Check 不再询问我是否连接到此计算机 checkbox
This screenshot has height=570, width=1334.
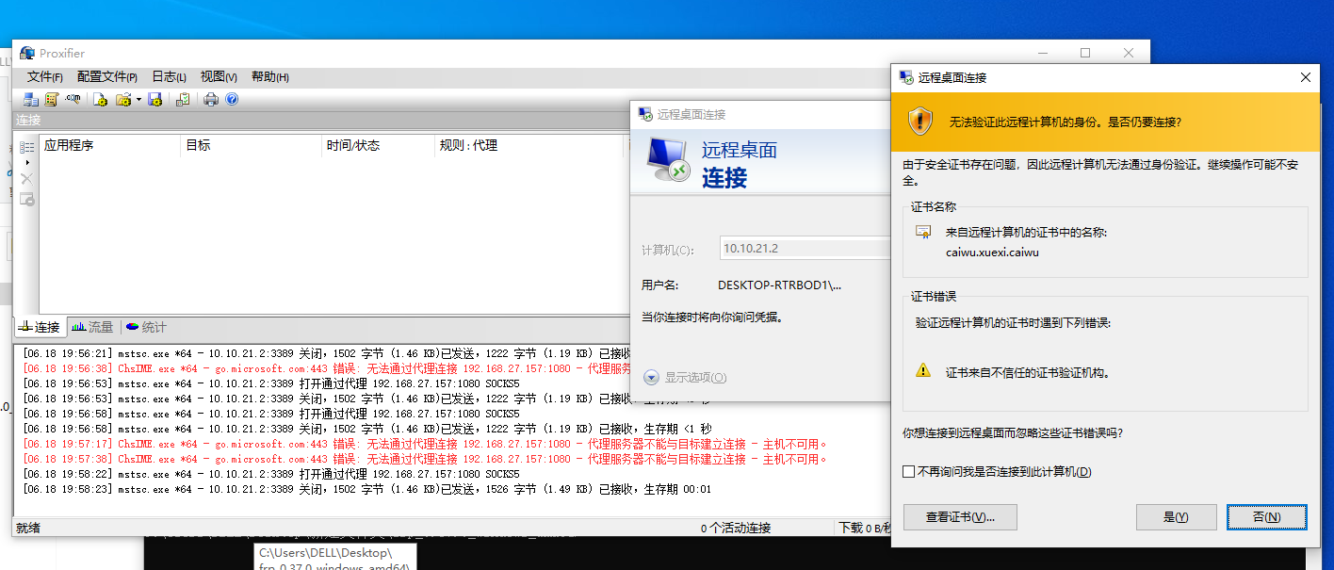point(909,471)
